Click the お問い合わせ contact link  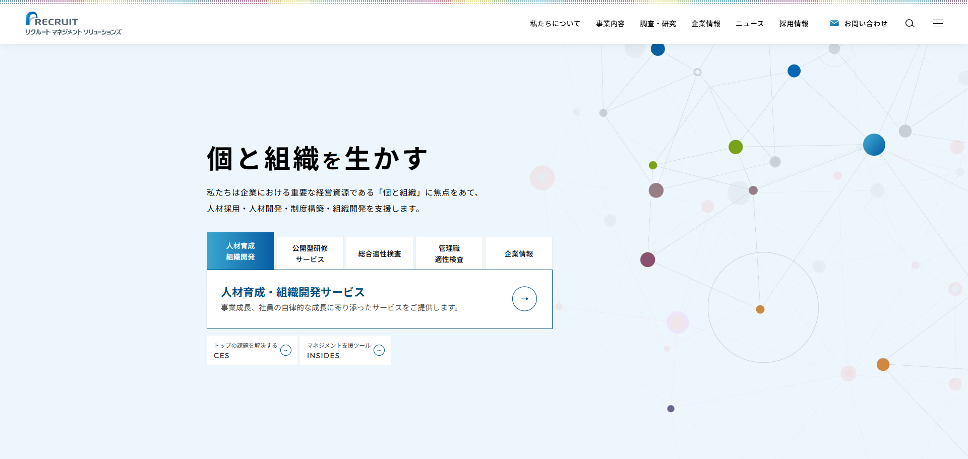[866, 24]
